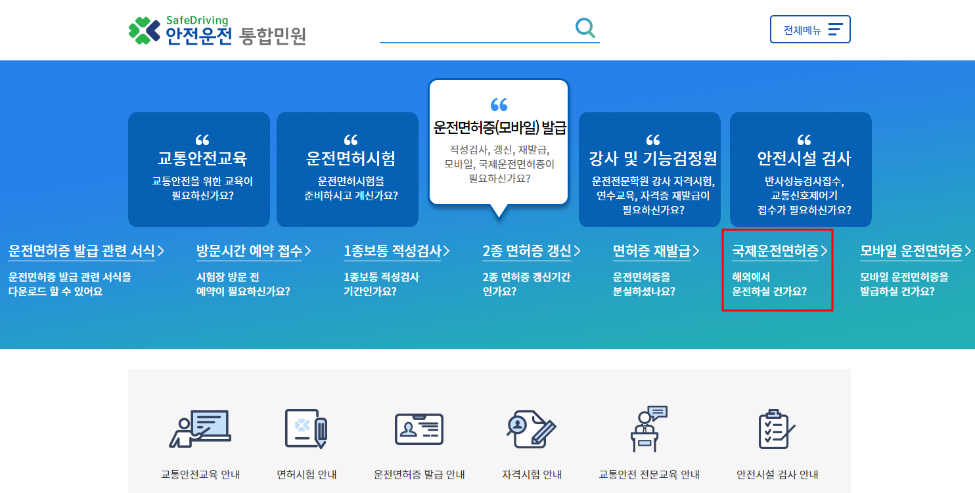Open 운전면허증 발급 관련 서식 downloads
The image size is (975, 493).
coord(85,251)
